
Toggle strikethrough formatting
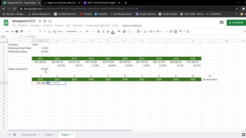(108, 31)
